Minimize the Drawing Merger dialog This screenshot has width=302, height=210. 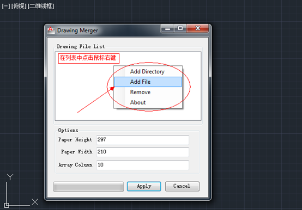[x=167, y=28]
